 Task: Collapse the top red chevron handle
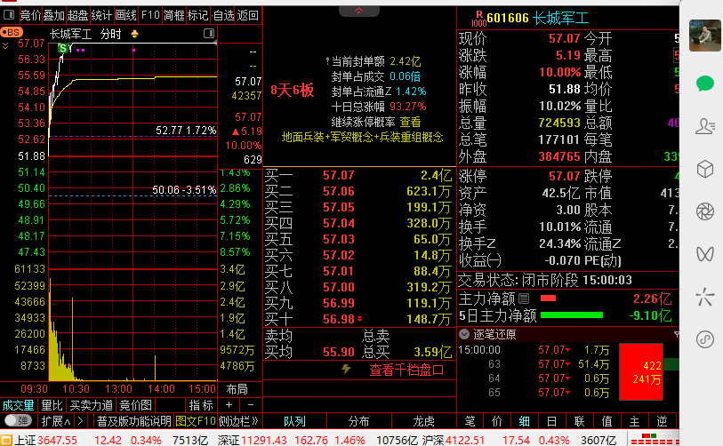358,11
